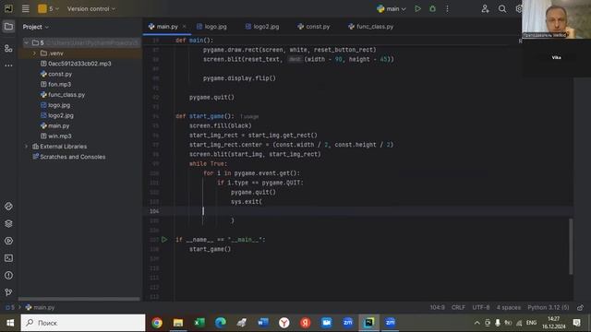Click the Windows search box Поиск
Image resolution: width=591 pixels, height=332 pixels.
coord(83,323)
